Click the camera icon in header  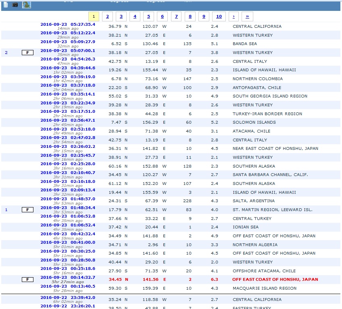tap(15, 4)
